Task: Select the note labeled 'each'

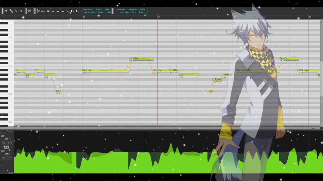Action: tap(308, 70)
